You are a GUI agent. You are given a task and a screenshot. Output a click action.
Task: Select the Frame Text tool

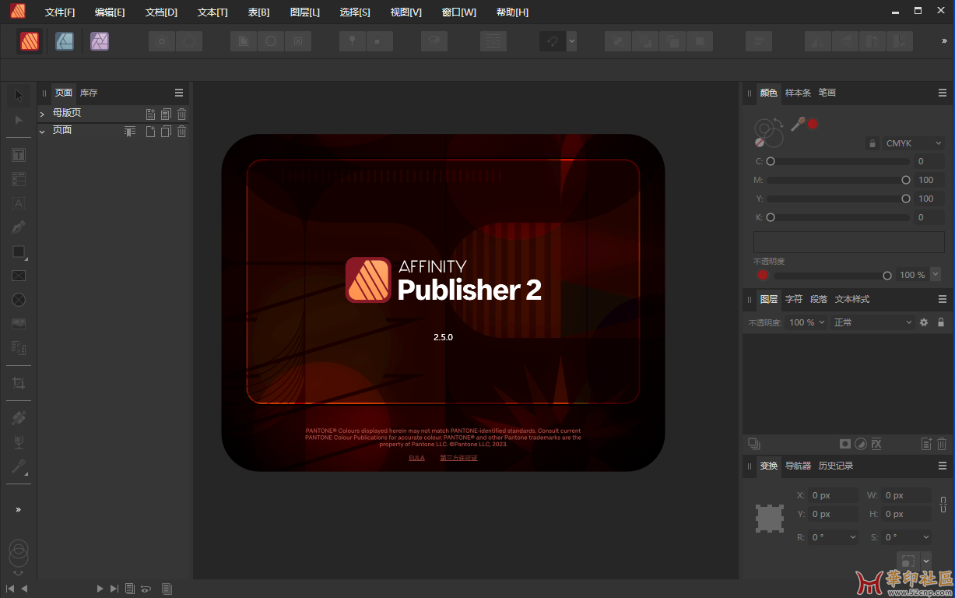(x=19, y=155)
